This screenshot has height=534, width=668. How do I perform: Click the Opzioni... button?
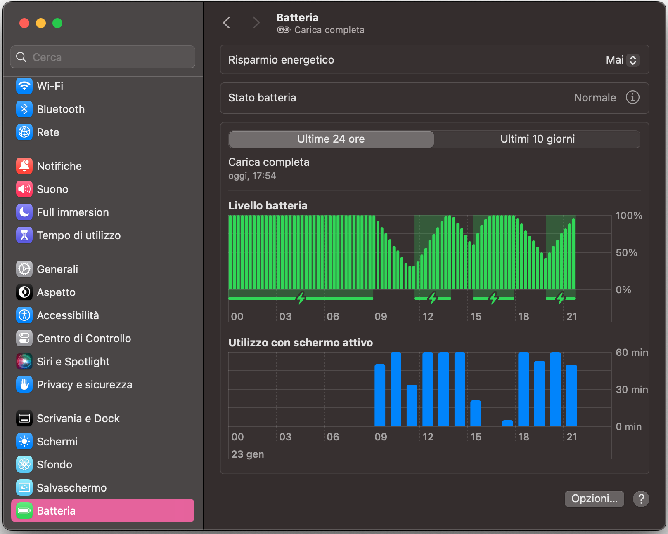click(x=594, y=499)
